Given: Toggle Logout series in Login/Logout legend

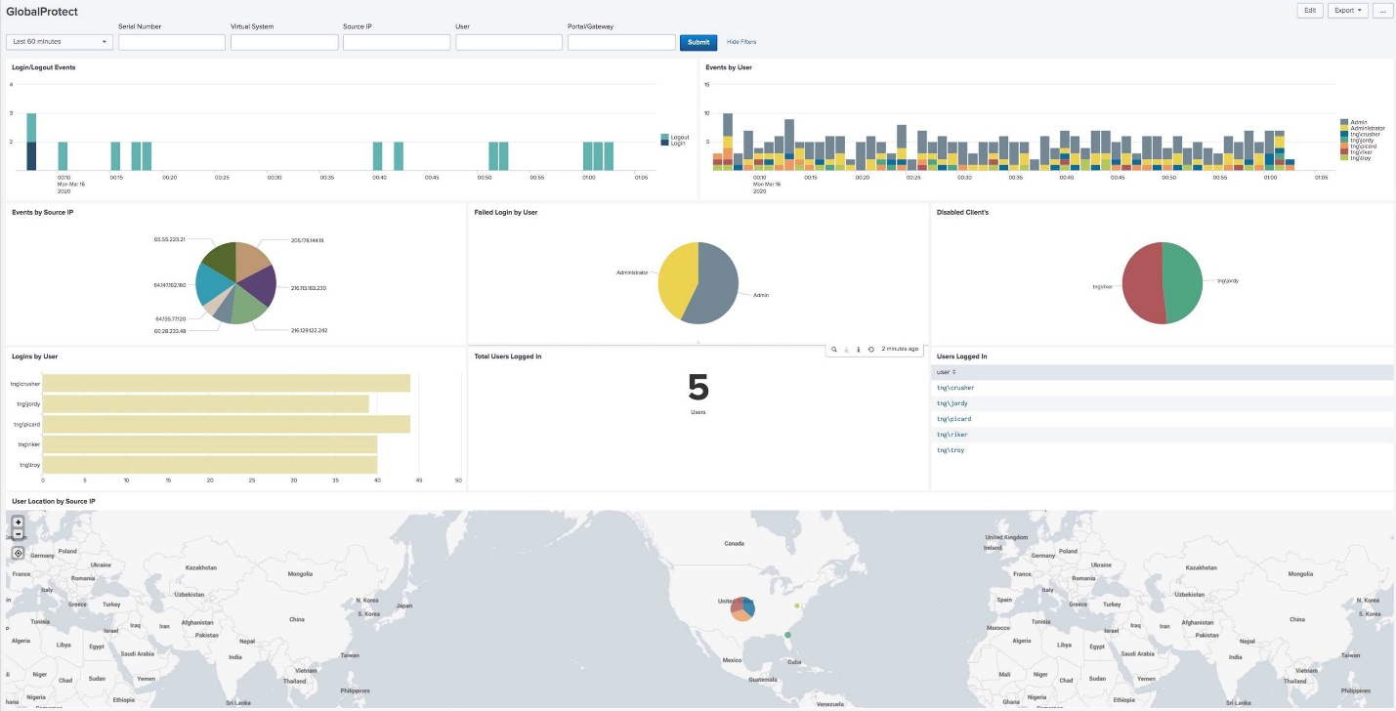Looking at the screenshot, I should (675, 138).
